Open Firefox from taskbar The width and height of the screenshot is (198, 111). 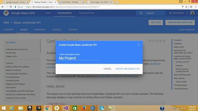coord(84,108)
